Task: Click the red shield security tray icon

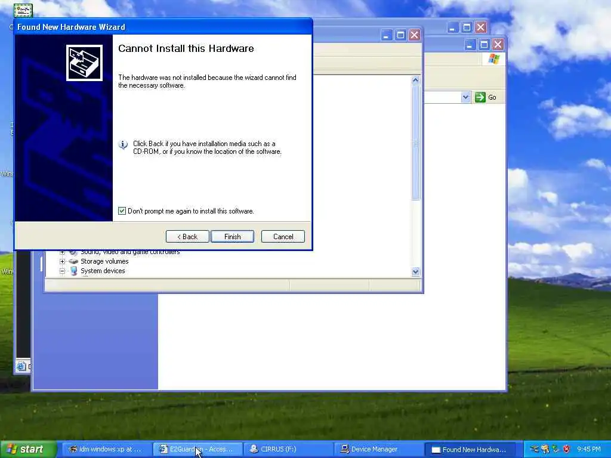Action: [566, 450]
